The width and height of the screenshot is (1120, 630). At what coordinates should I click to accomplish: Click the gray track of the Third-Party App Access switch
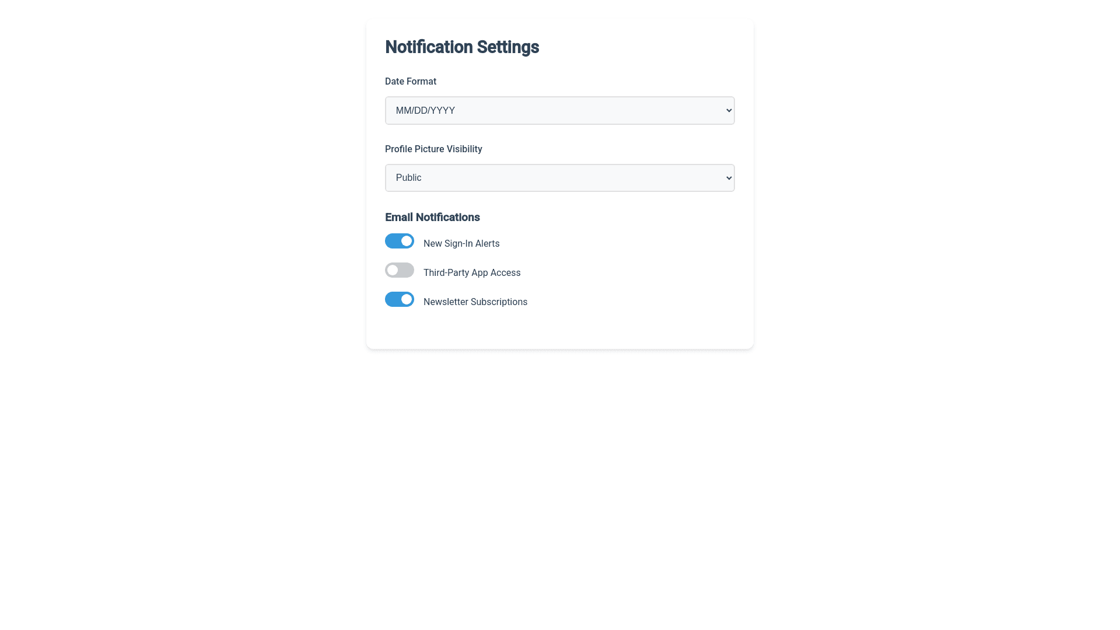tap(407, 270)
